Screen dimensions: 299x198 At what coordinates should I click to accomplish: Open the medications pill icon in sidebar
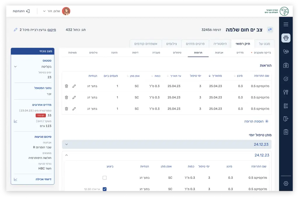pyautogui.click(x=286, y=52)
